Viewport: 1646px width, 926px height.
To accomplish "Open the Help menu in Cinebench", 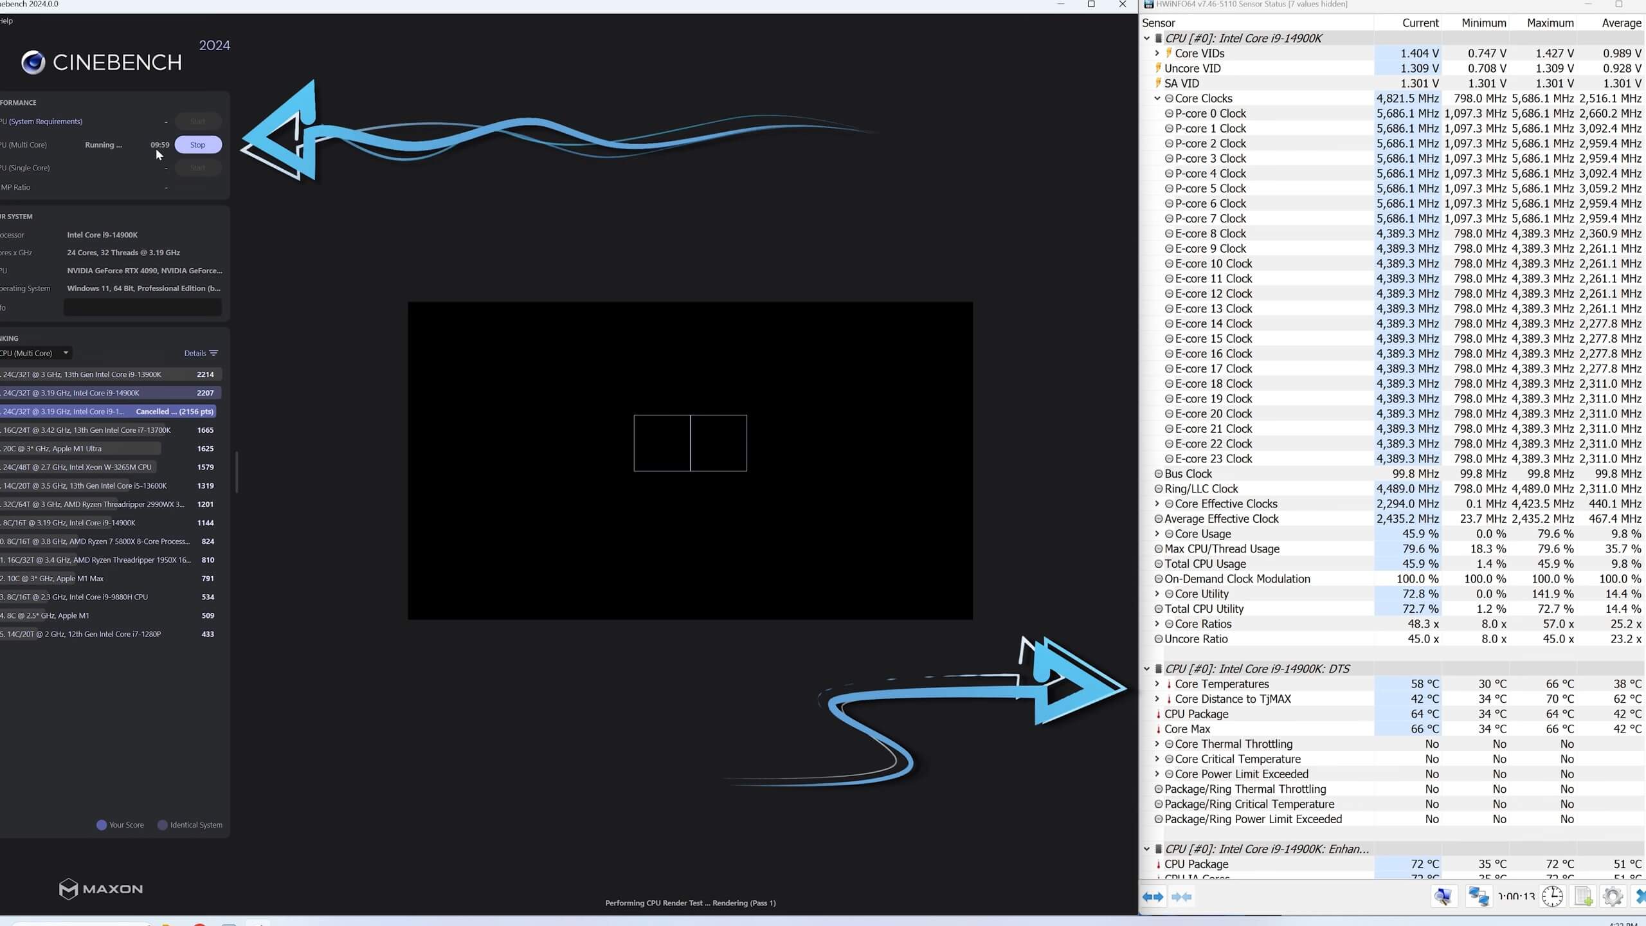I will pos(6,21).
